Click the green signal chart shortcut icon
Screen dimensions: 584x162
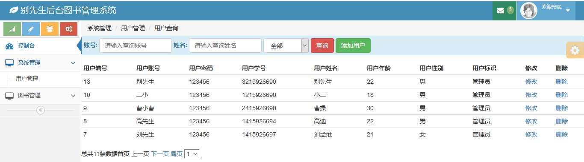click(12, 29)
